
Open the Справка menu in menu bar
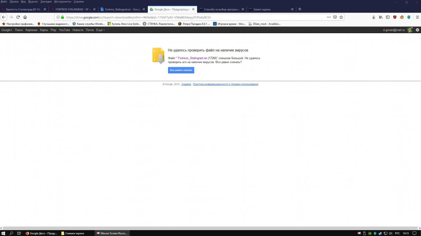[x=79, y=2]
